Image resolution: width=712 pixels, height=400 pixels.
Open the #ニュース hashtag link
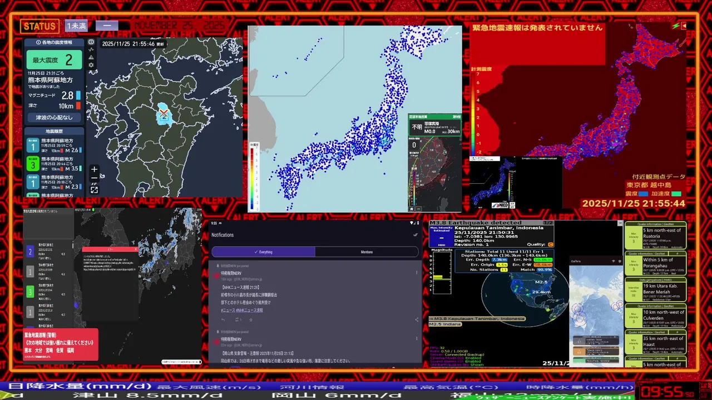(x=228, y=310)
